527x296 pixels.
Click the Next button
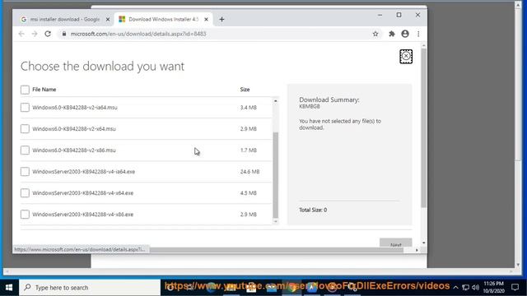pos(395,243)
